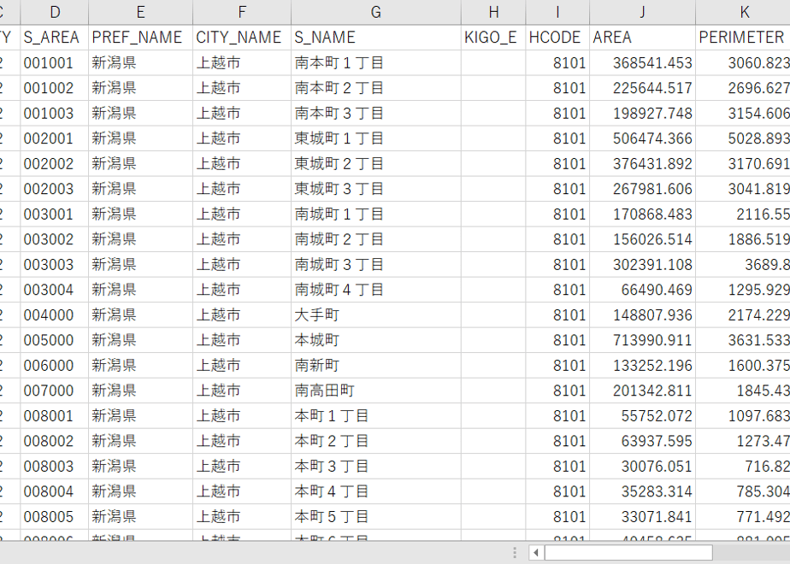Click the HCODE header cell
The width and height of the screenshot is (790, 564).
(557, 38)
